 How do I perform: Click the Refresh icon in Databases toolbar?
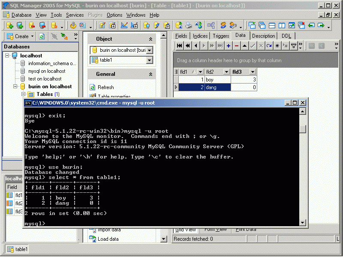pyautogui.click(x=42, y=36)
